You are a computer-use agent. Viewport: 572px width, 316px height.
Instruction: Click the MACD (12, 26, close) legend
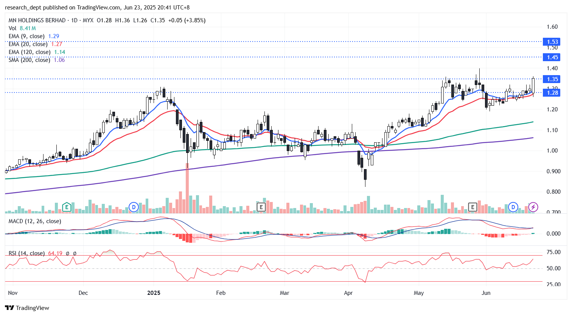coord(35,221)
